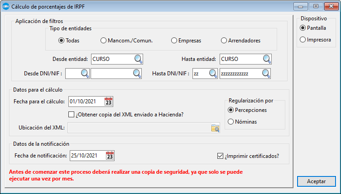Choose Impresora as output device

click(303, 40)
